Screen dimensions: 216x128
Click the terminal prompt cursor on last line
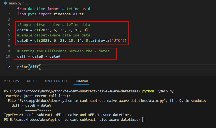pyautogui.click(x=143, y=120)
